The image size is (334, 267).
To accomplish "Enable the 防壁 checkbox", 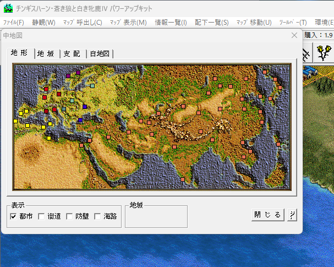I will coord(69,216).
